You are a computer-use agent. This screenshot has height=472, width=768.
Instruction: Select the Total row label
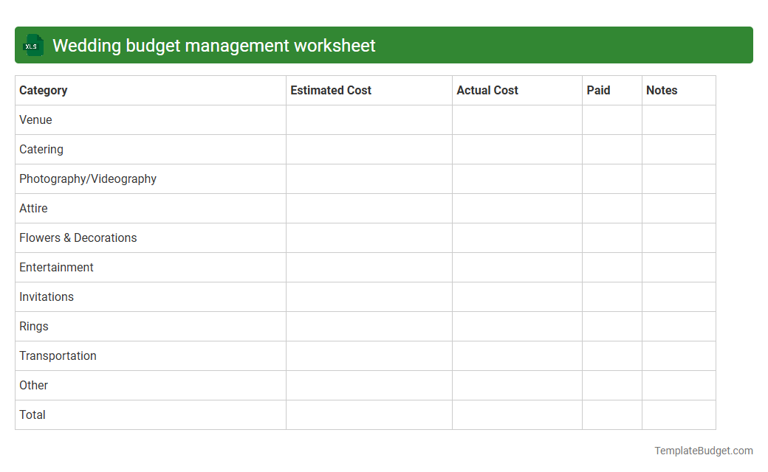click(32, 414)
